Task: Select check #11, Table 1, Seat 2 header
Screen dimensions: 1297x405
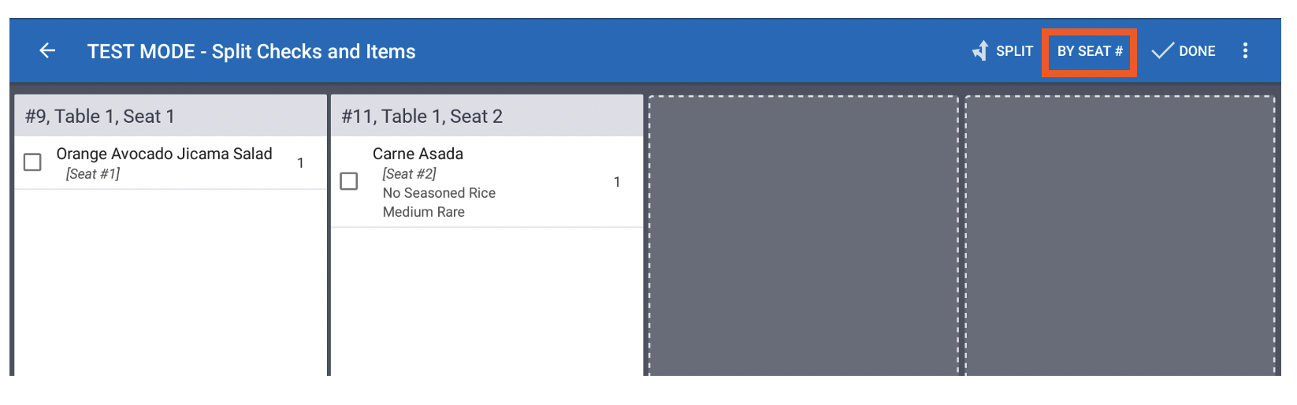Action: [x=422, y=117]
